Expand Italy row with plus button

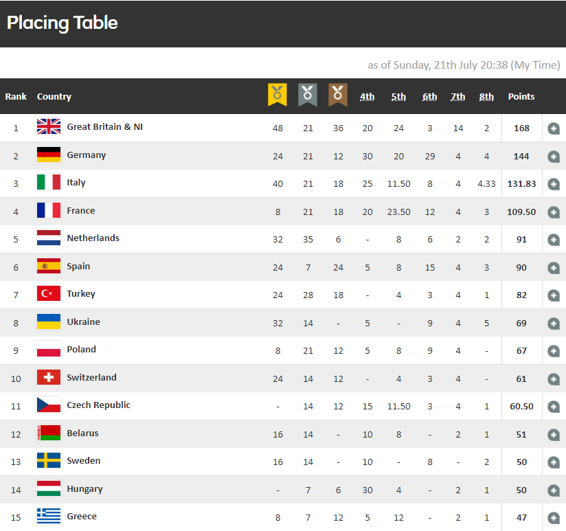[x=554, y=184]
